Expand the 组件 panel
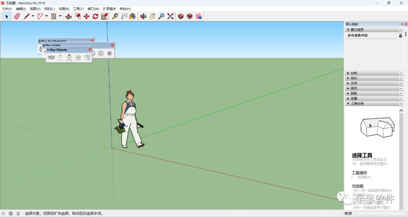 pyautogui.click(x=348, y=78)
